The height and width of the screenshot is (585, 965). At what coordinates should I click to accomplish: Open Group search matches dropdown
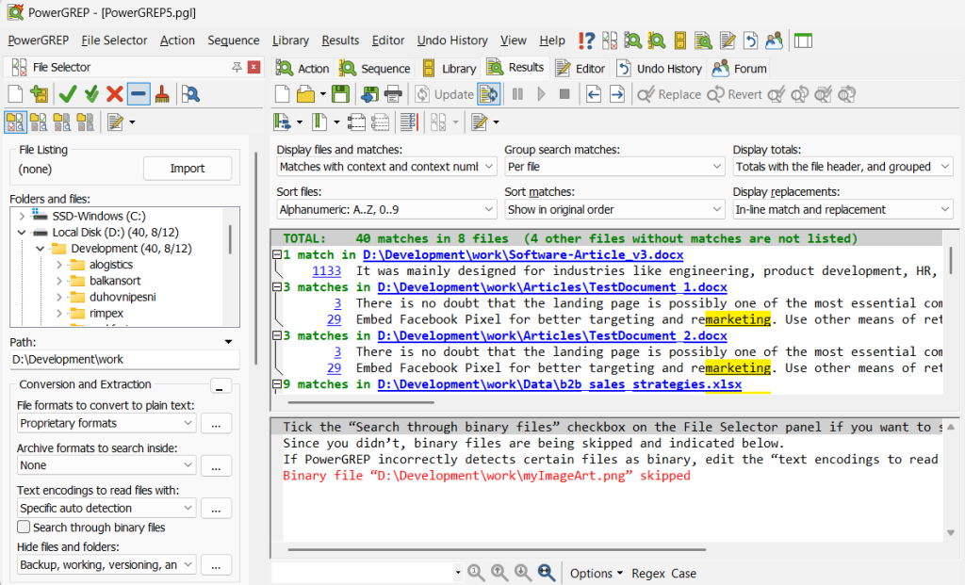[613, 167]
